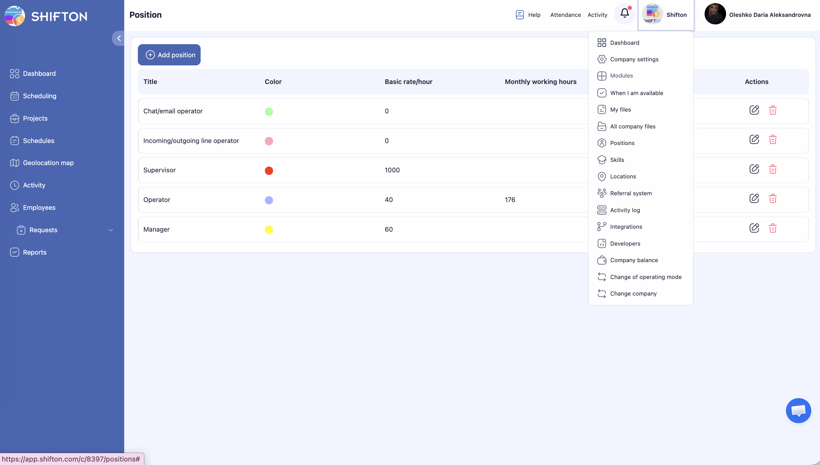Delete the Manager position
The image size is (820, 465).
click(x=772, y=228)
